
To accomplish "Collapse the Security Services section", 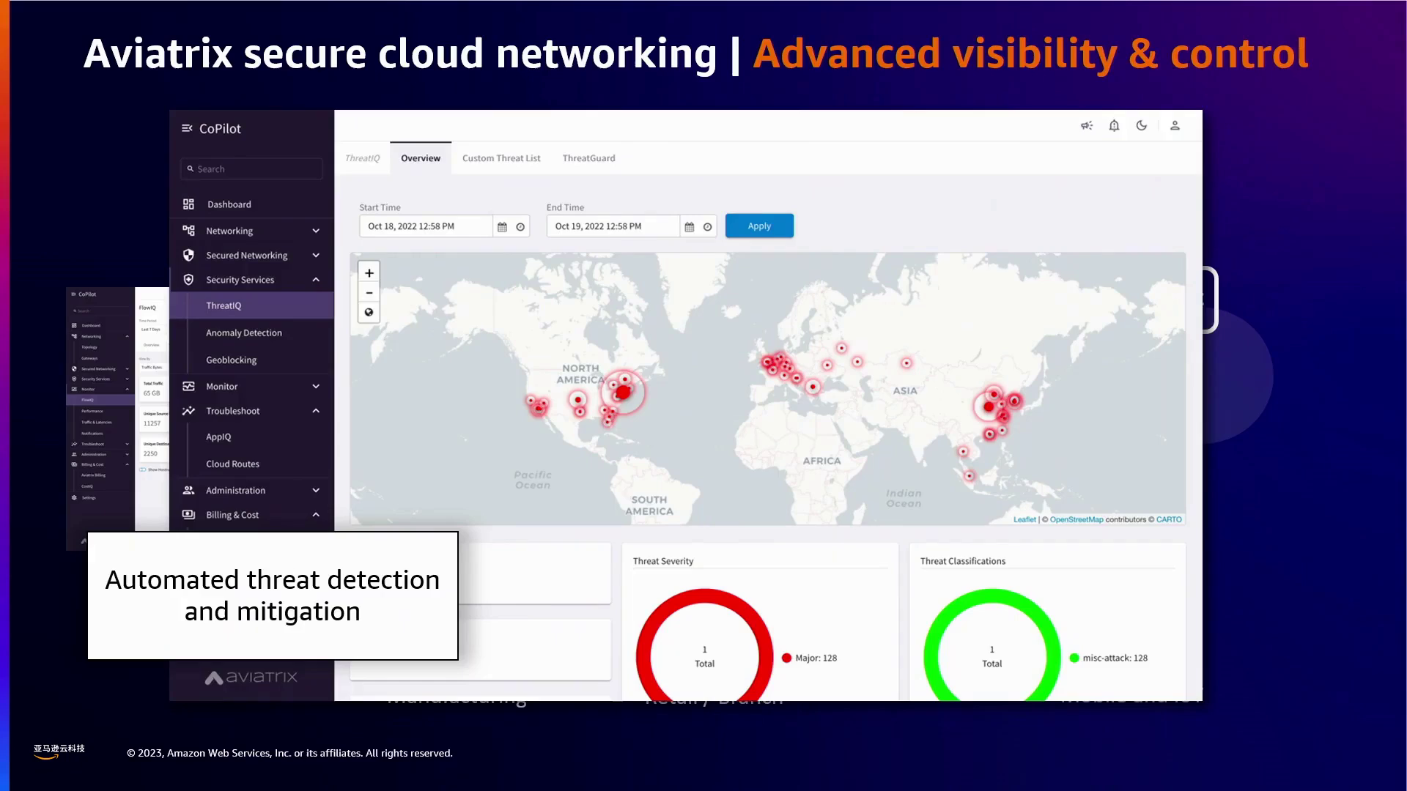I will [316, 280].
